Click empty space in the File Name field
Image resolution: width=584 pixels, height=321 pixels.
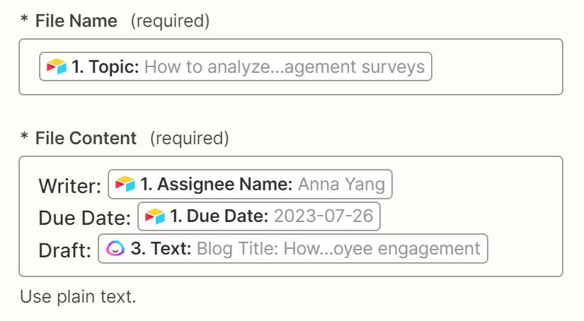pyautogui.click(x=496, y=67)
